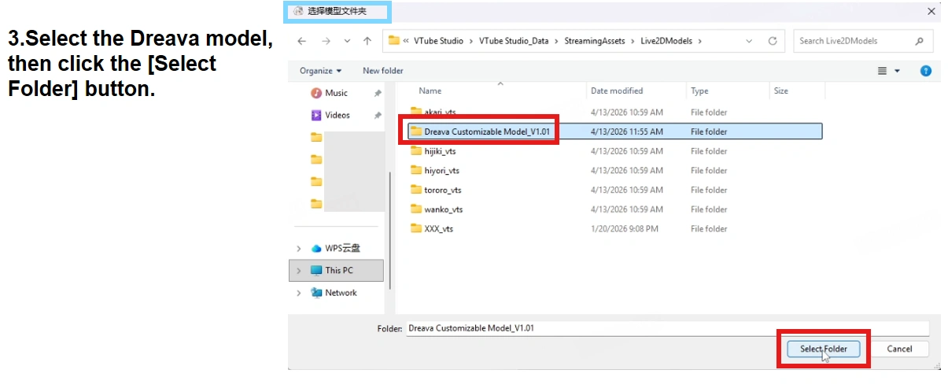Click the XXX_vts folder icon
Image resolution: width=948 pixels, height=392 pixels.
tap(417, 229)
